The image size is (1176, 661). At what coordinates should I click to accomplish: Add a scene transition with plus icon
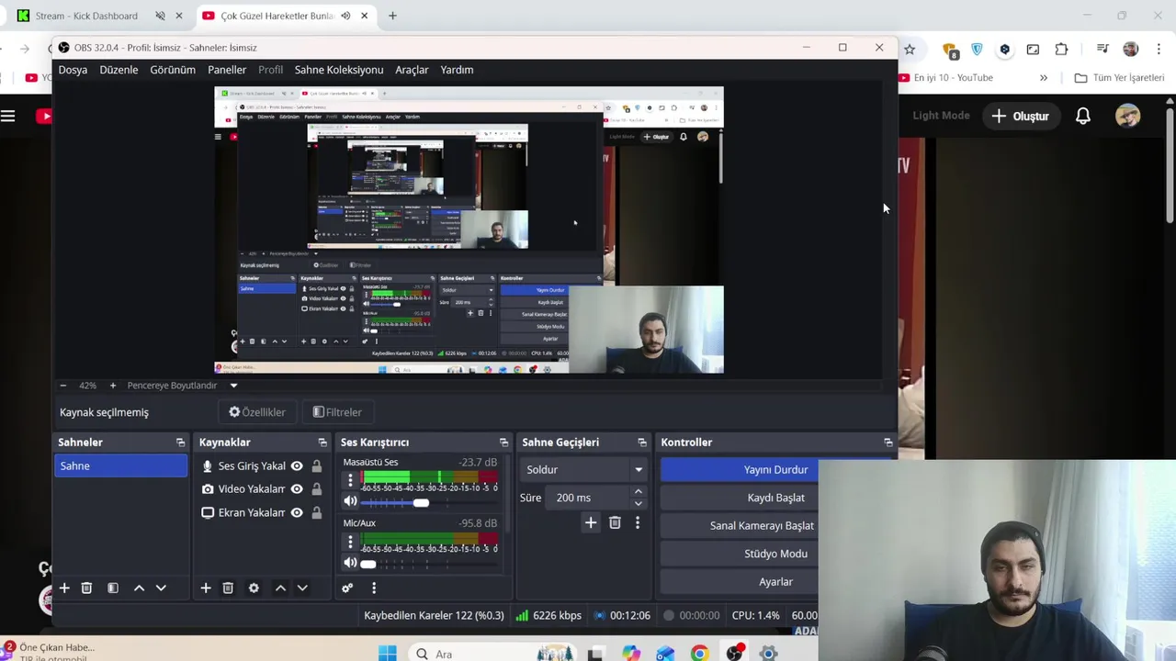(591, 522)
